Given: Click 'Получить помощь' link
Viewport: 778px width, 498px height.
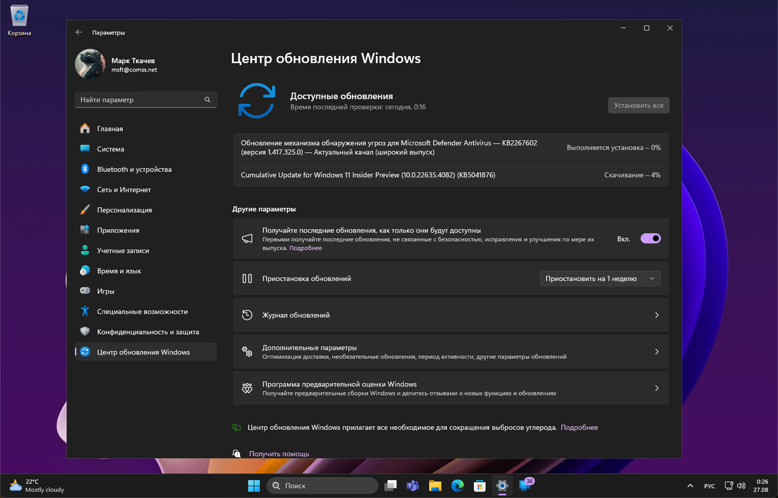Looking at the screenshot, I should 279,454.
